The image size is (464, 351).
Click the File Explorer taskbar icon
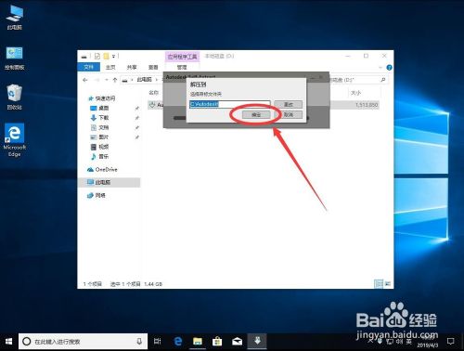[x=198, y=342]
